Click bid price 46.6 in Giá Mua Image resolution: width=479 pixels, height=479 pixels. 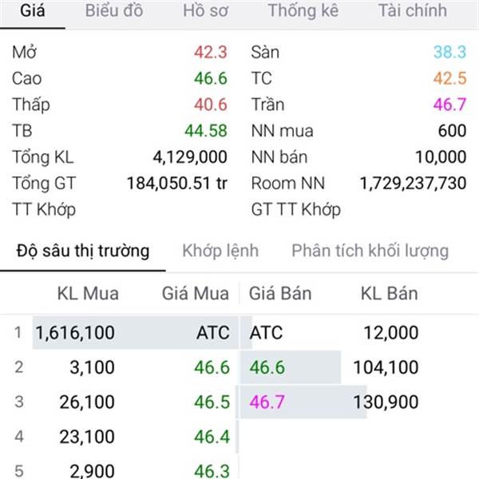click(x=212, y=367)
